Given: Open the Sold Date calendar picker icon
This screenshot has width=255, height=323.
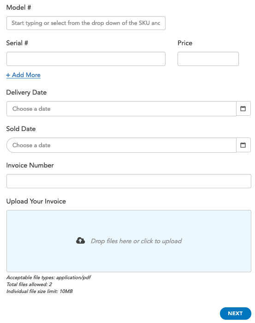Looking at the screenshot, I should 243,145.
